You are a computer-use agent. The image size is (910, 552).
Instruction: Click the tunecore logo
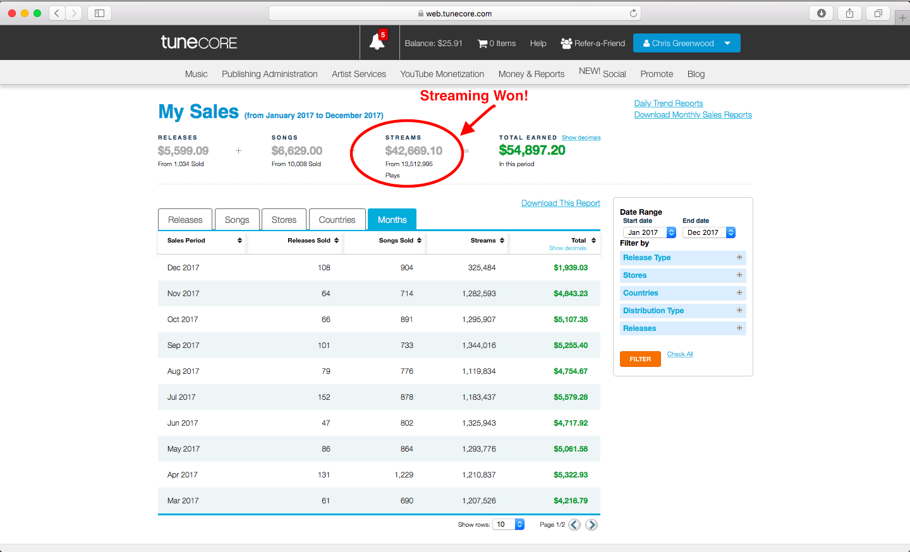tap(199, 42)
